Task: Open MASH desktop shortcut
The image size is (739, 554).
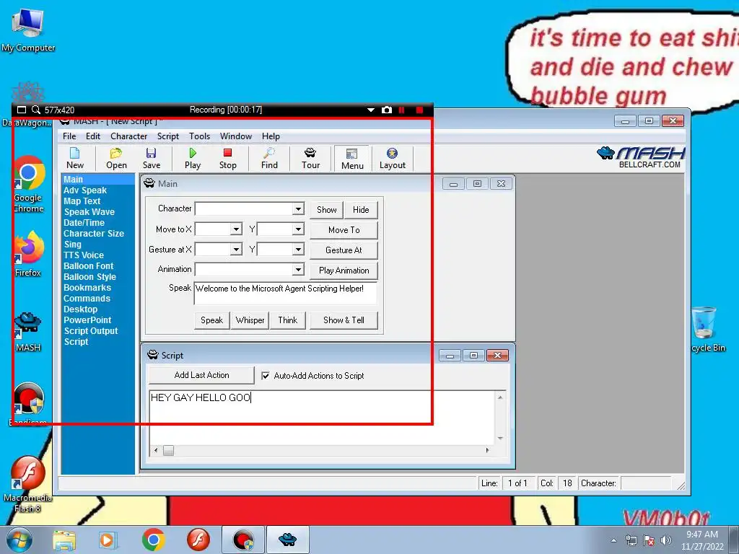Action: [x=28, y=332]
